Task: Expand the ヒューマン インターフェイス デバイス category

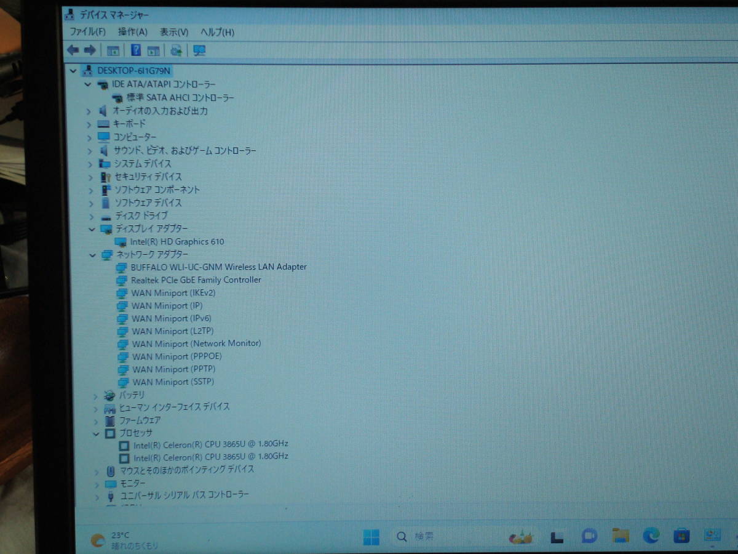Action: click(x=95, y=408)
